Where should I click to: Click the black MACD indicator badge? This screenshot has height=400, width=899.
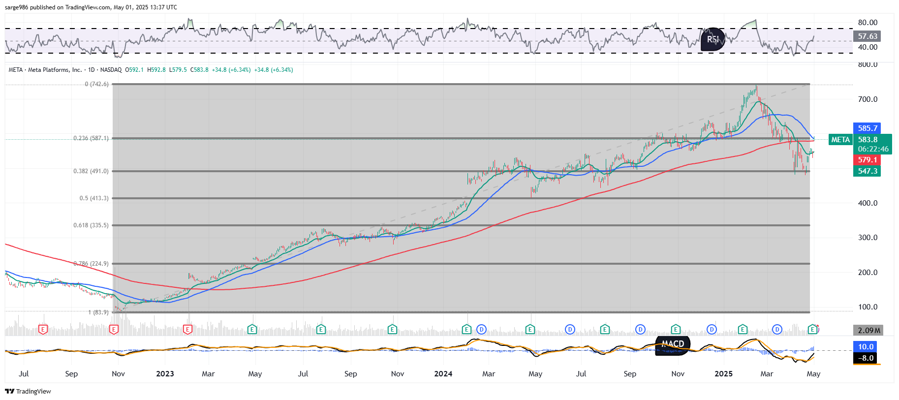[673, 344]
